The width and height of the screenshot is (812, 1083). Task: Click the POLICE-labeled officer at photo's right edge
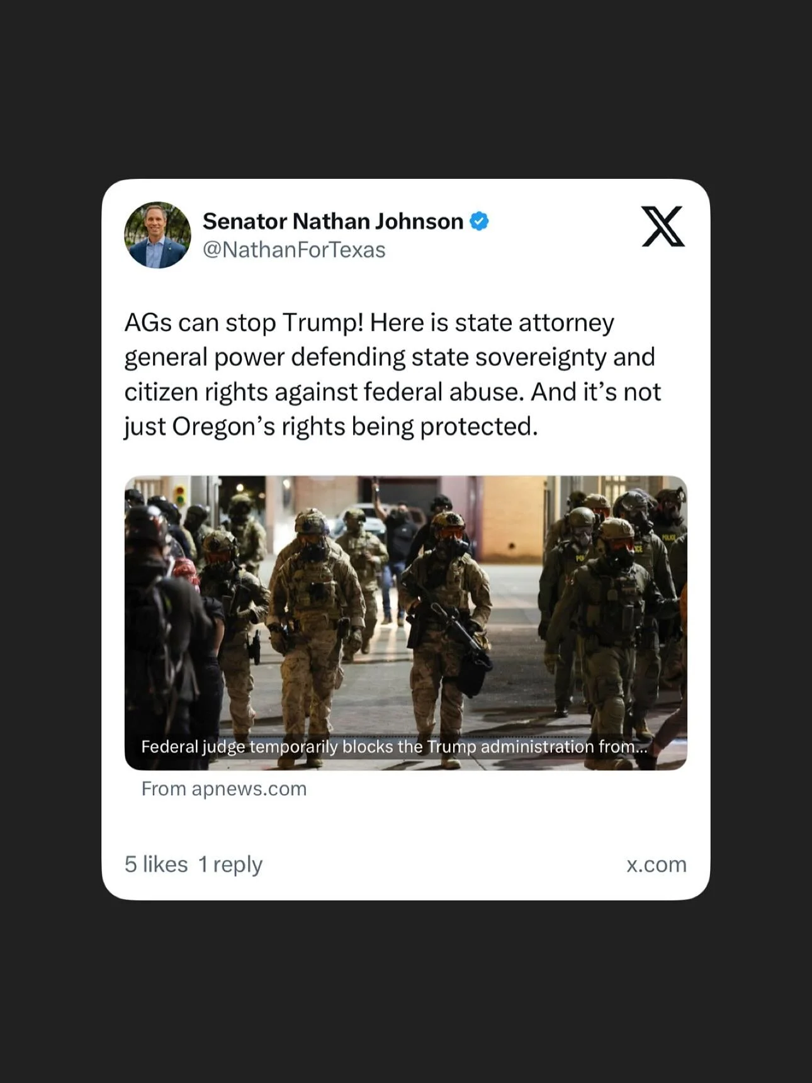coord(667,567)
